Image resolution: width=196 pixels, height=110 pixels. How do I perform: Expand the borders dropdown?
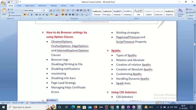coord(89,15)
